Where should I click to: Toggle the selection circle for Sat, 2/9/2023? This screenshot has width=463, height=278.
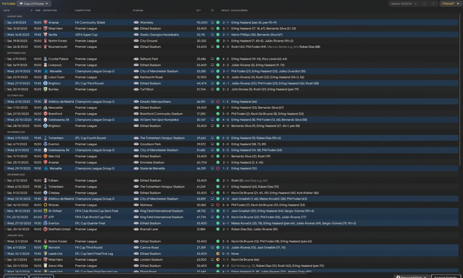click(x=5, y=59)
